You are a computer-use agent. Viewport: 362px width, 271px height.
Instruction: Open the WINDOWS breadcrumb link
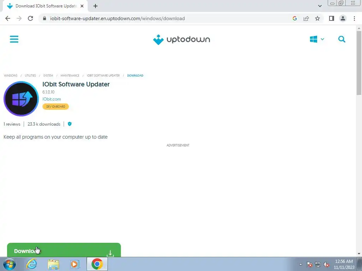pos(11,76)
